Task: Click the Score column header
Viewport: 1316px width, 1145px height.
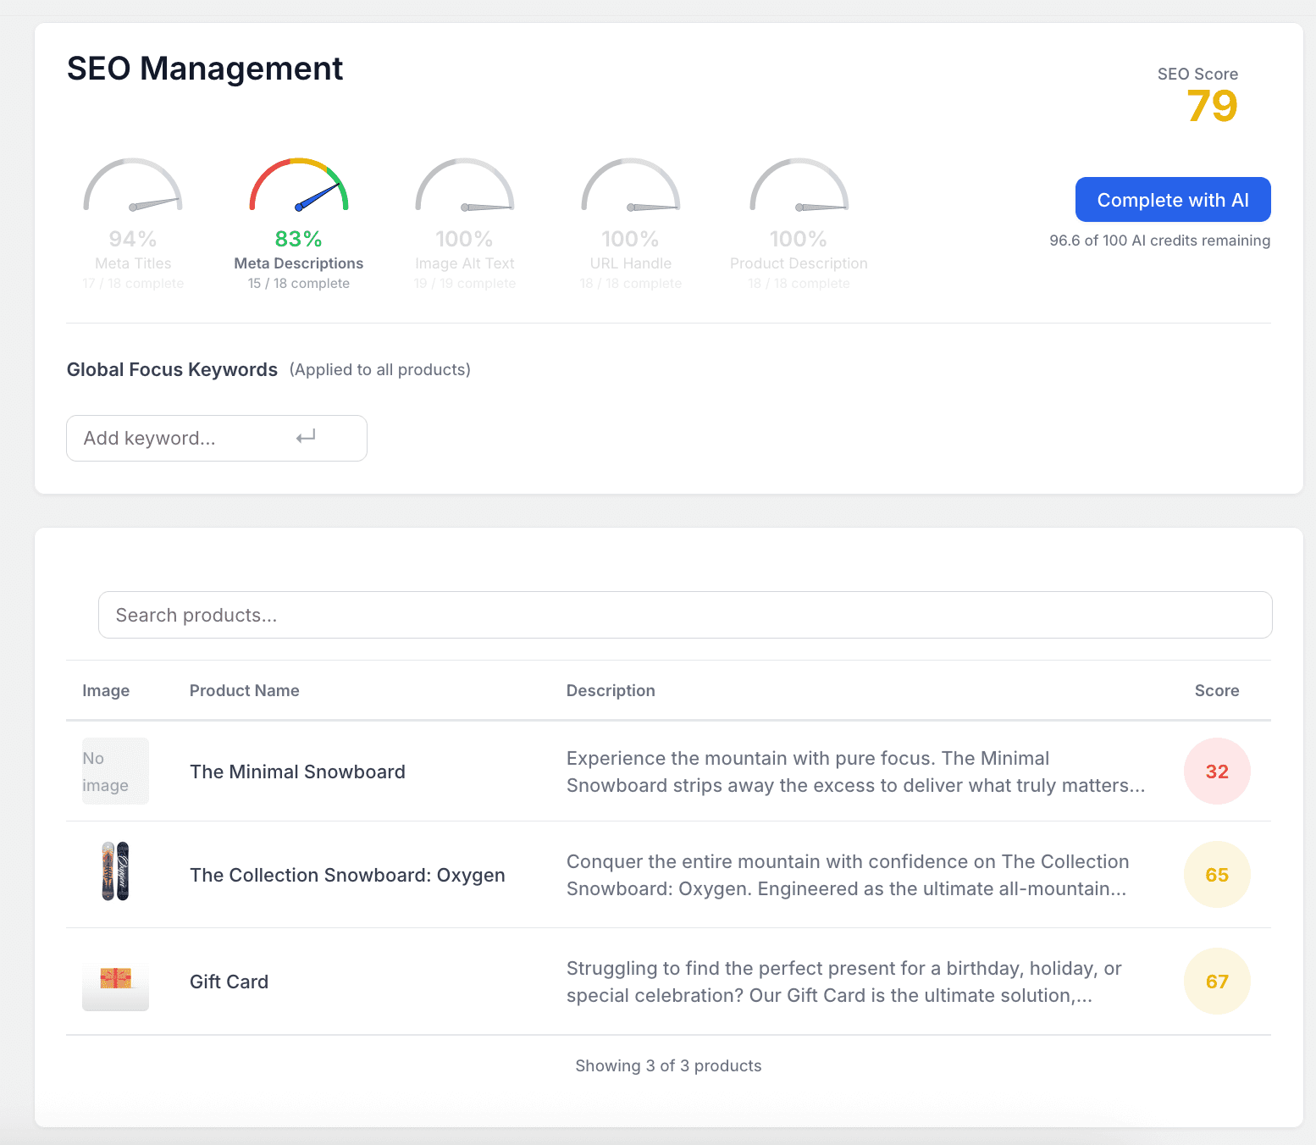Action: pyautogui.click(x=1216, y=690)
